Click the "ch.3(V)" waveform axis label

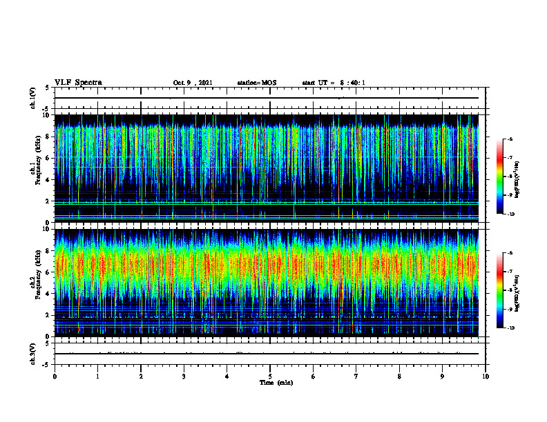click(x=32, y=354)
